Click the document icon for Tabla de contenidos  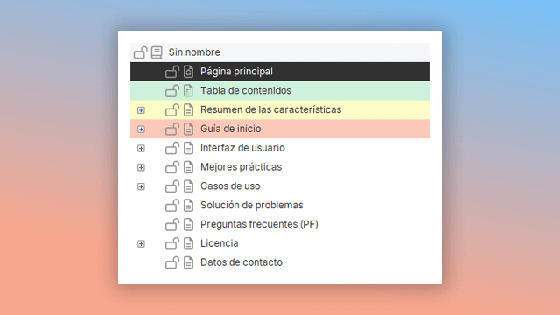click(188, 91)
